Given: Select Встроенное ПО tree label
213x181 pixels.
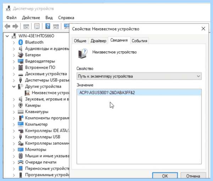Looking at the screenshot, I should [40, 68].
